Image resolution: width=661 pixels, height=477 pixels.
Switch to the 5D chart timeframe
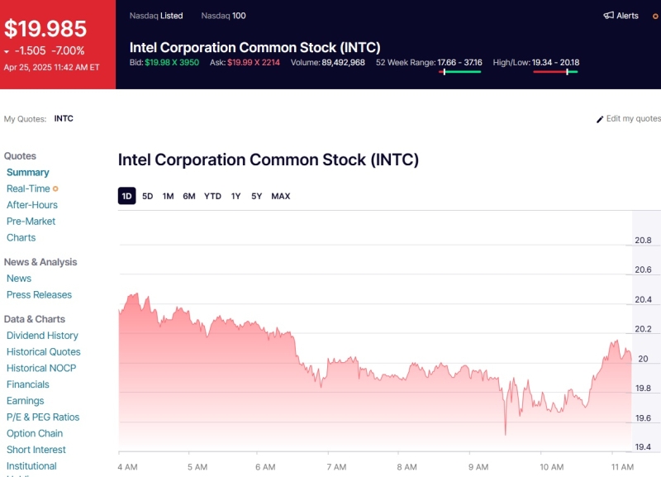147,196
